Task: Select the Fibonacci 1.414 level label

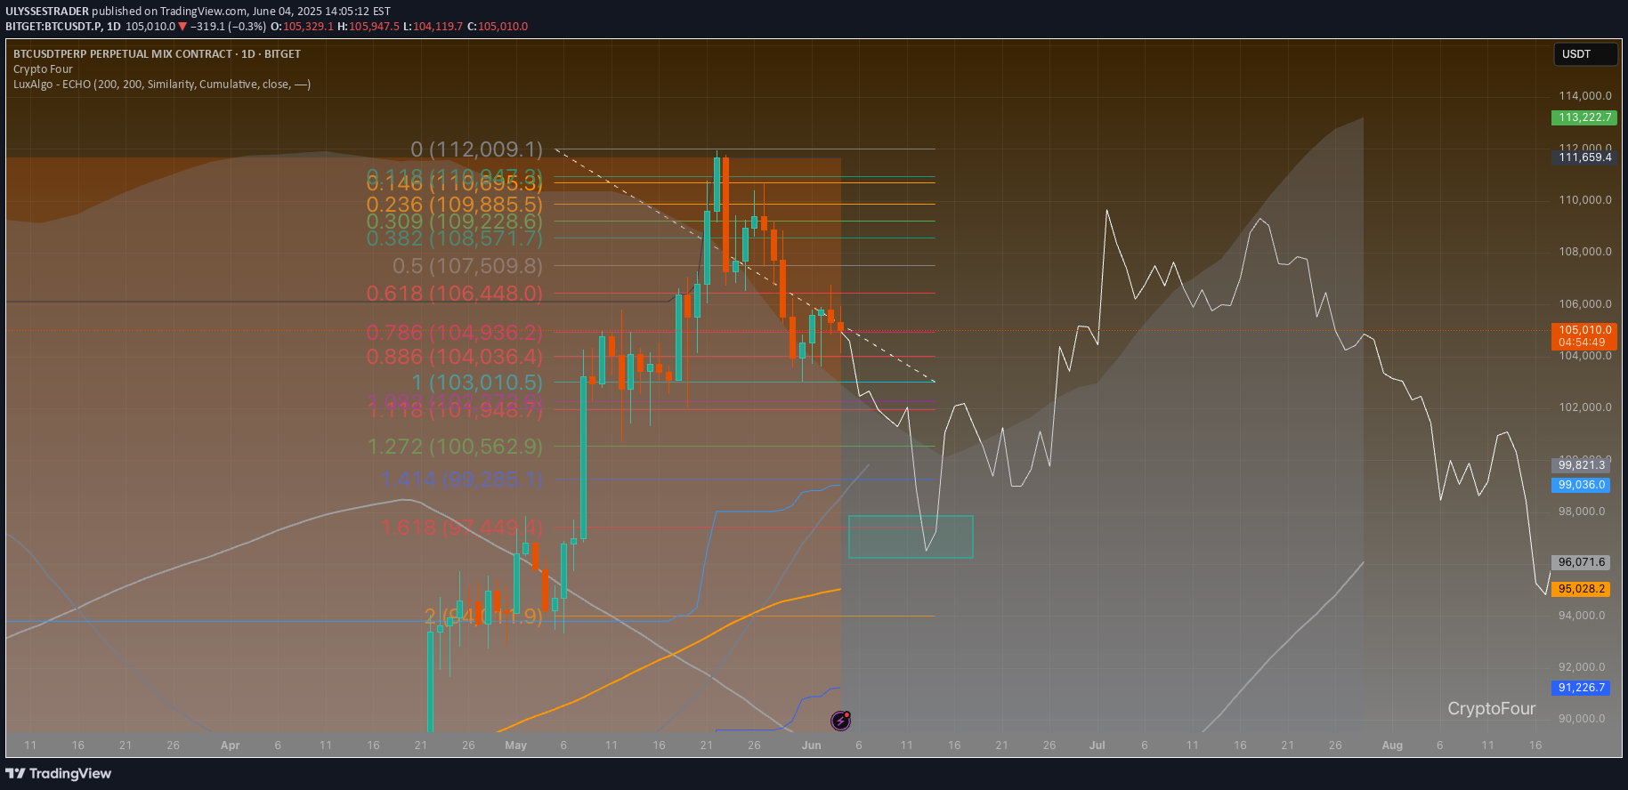Action: coord(462,480)
